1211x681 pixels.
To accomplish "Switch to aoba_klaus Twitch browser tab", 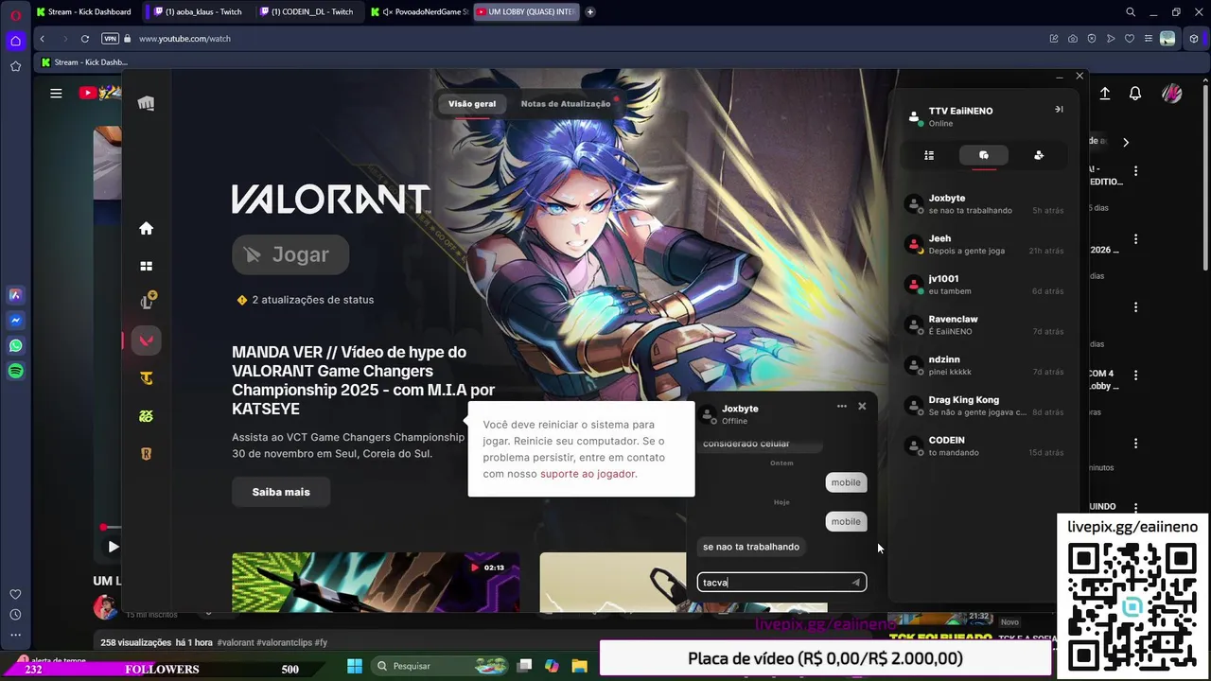I will (197, 12).
